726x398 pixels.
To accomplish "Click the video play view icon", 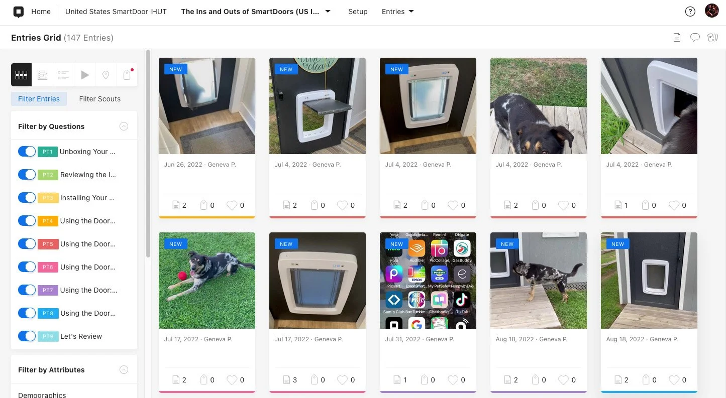I will [85, 75].
